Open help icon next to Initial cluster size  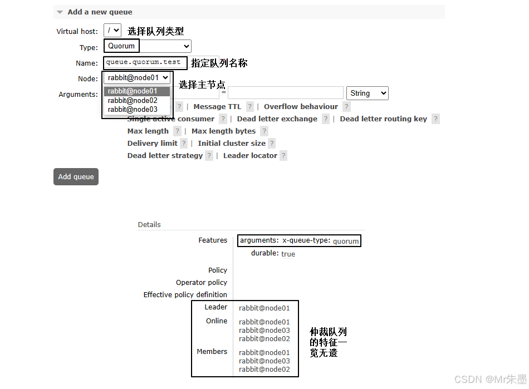tap(272, 143)
